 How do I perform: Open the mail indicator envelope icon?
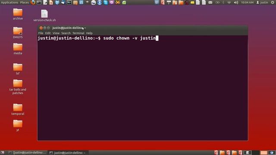pos(210,3)
